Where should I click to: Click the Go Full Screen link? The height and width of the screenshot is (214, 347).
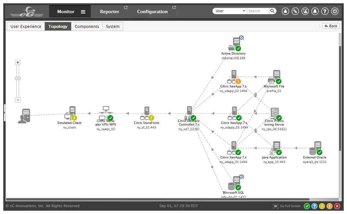(286, 206)
